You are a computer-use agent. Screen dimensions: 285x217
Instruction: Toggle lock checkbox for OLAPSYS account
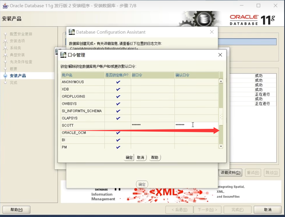click(118, 118)
